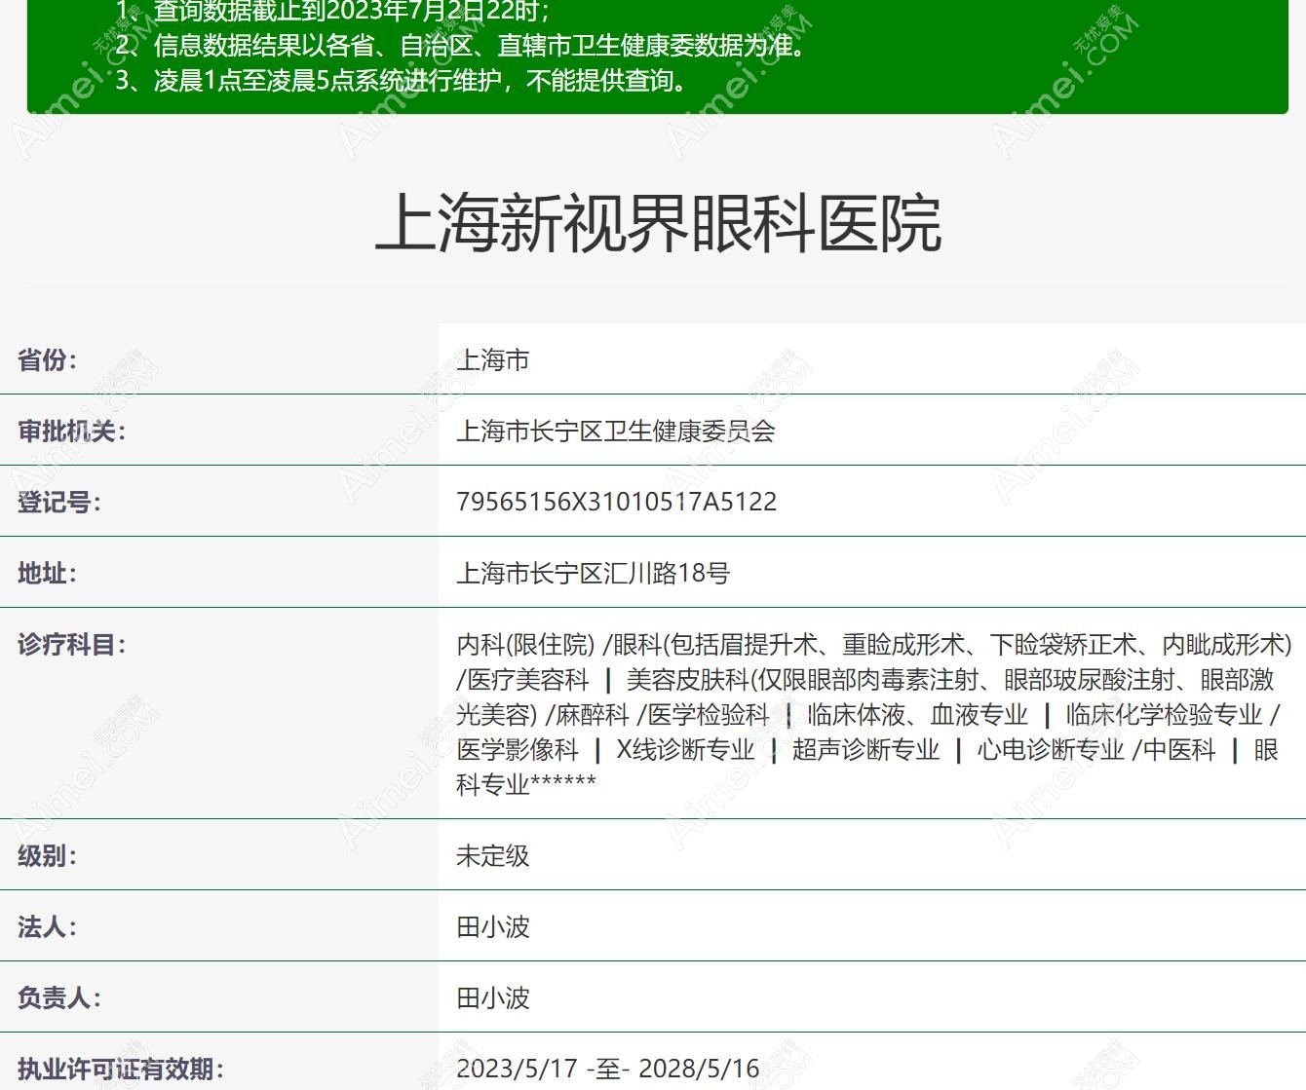
Task: Click the value 上海市
Action: click(493, 359)
